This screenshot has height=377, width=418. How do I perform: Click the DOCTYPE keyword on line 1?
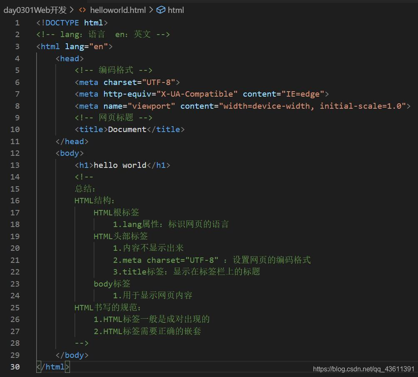coord(62,23)
